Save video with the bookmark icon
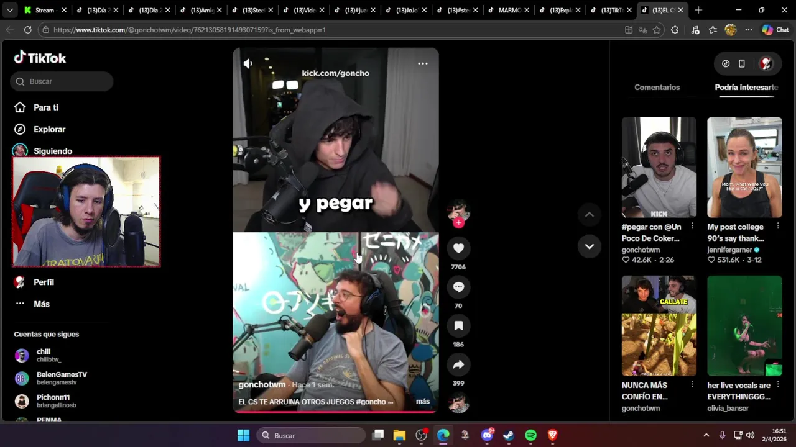Image resolution: width=796 pixels, height=447 pixels. coord(458,325)
